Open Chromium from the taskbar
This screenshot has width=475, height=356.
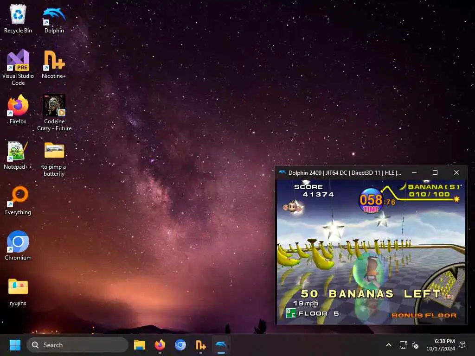180,345
